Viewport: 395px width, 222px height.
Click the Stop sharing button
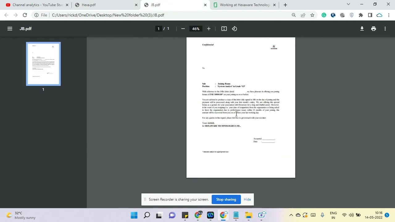[226, 199]
